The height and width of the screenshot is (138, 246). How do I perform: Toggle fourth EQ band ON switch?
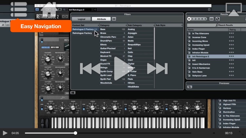click(167, 108)
